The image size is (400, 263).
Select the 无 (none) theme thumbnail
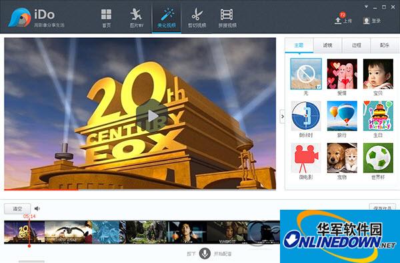click(x=306, y=74)
